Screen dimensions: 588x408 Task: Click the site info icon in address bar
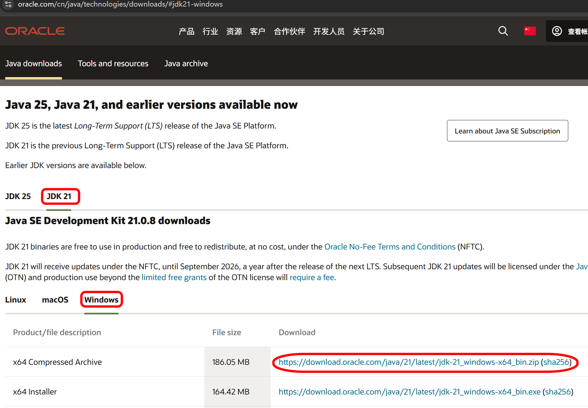pyautogui.click(x=9, y=4)
